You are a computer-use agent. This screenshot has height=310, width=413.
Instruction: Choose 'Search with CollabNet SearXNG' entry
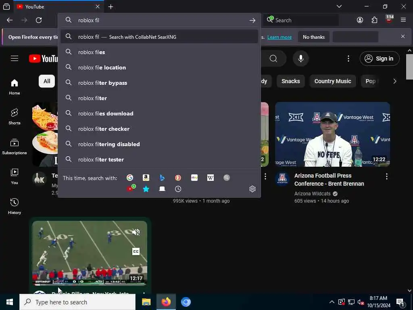click(159, 37)
